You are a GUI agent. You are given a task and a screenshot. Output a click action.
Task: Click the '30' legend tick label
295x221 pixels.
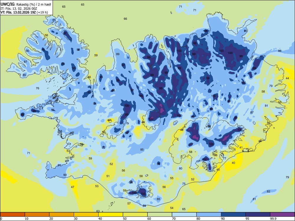76,219
